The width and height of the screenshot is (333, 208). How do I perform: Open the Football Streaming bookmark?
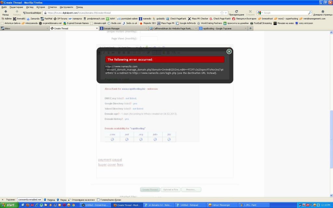point(261,23)
